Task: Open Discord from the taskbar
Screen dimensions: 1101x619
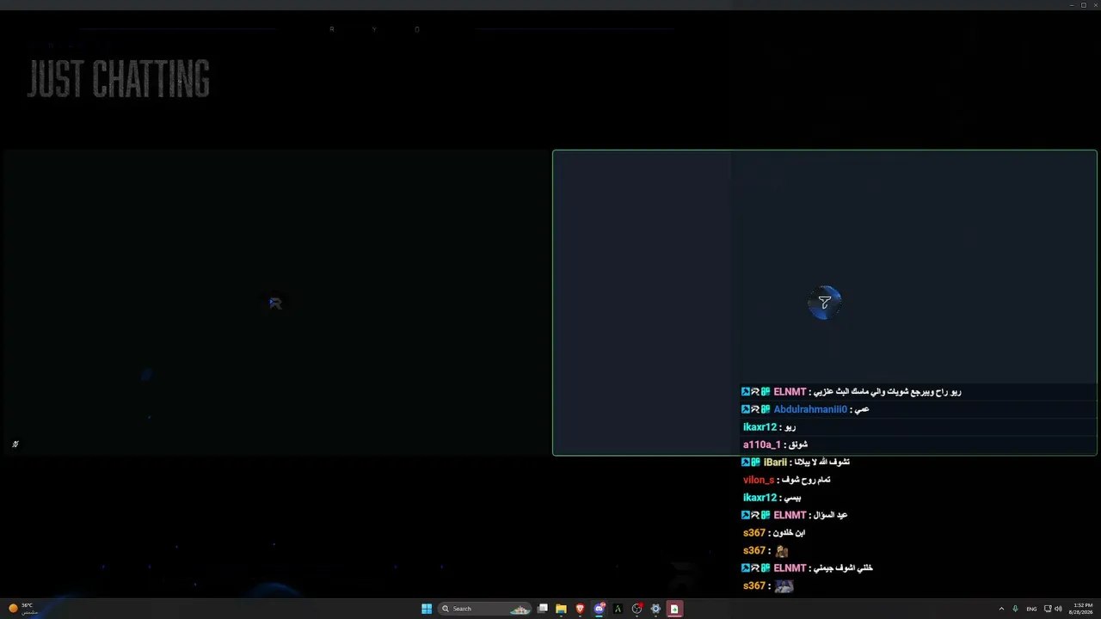Action: (x=600, y=609)
